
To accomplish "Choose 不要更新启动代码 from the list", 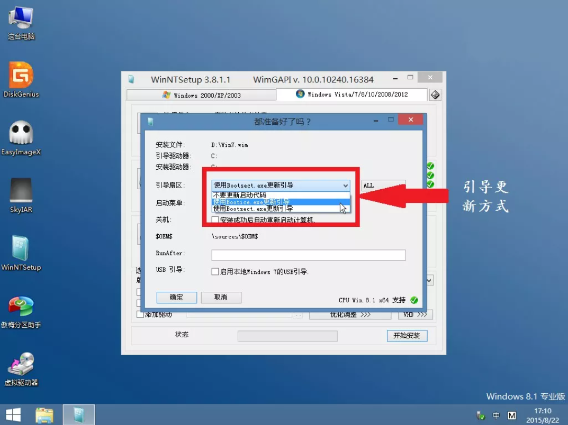I will (x=281, y=195).
